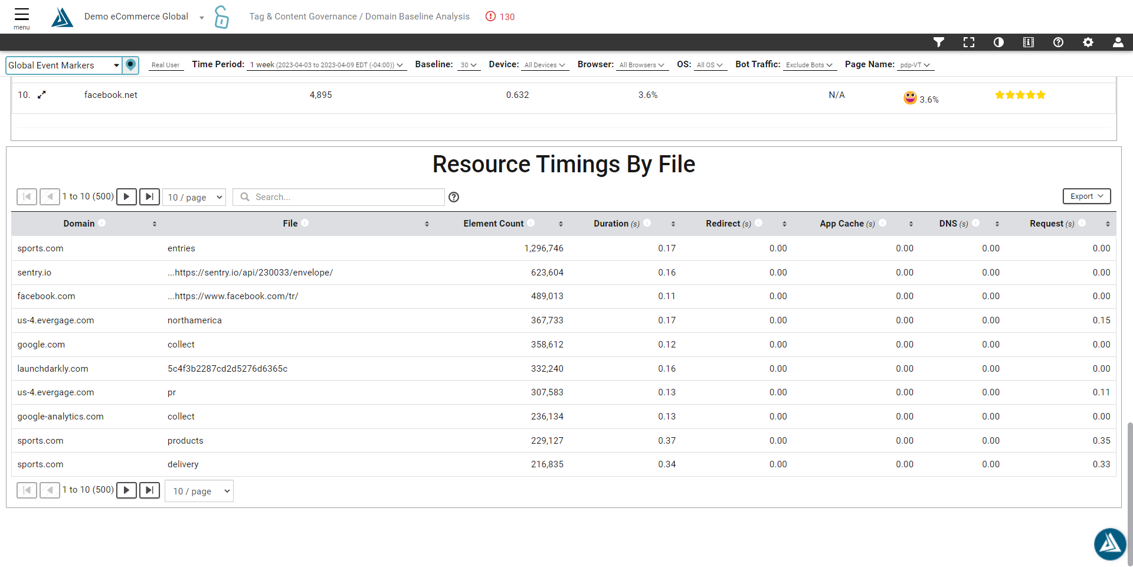Open the filter funnel icon
This screenshot has height=567, width=1133.
939,42
